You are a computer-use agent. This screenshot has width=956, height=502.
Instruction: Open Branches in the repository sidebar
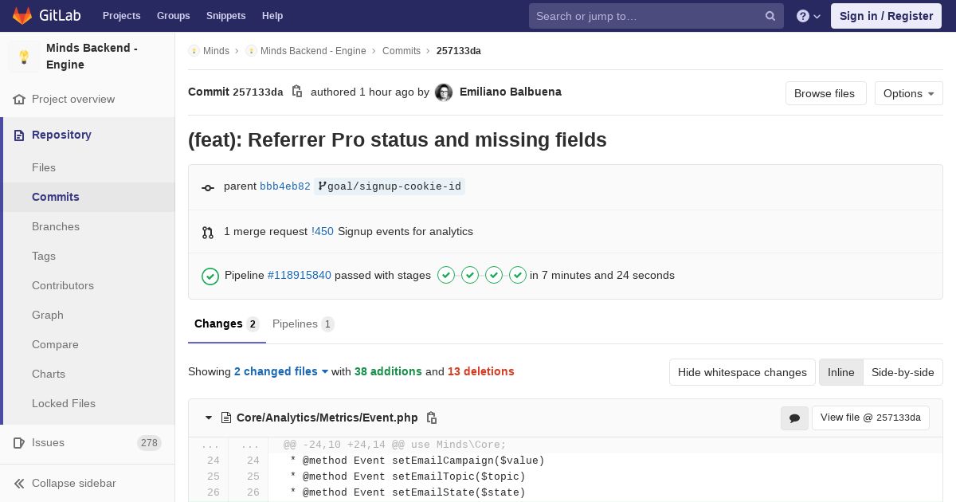coord(56,226)
